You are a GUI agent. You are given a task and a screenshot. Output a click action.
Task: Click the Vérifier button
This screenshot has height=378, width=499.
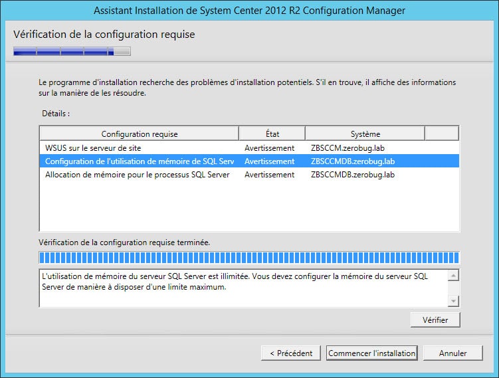click(435, 320)
